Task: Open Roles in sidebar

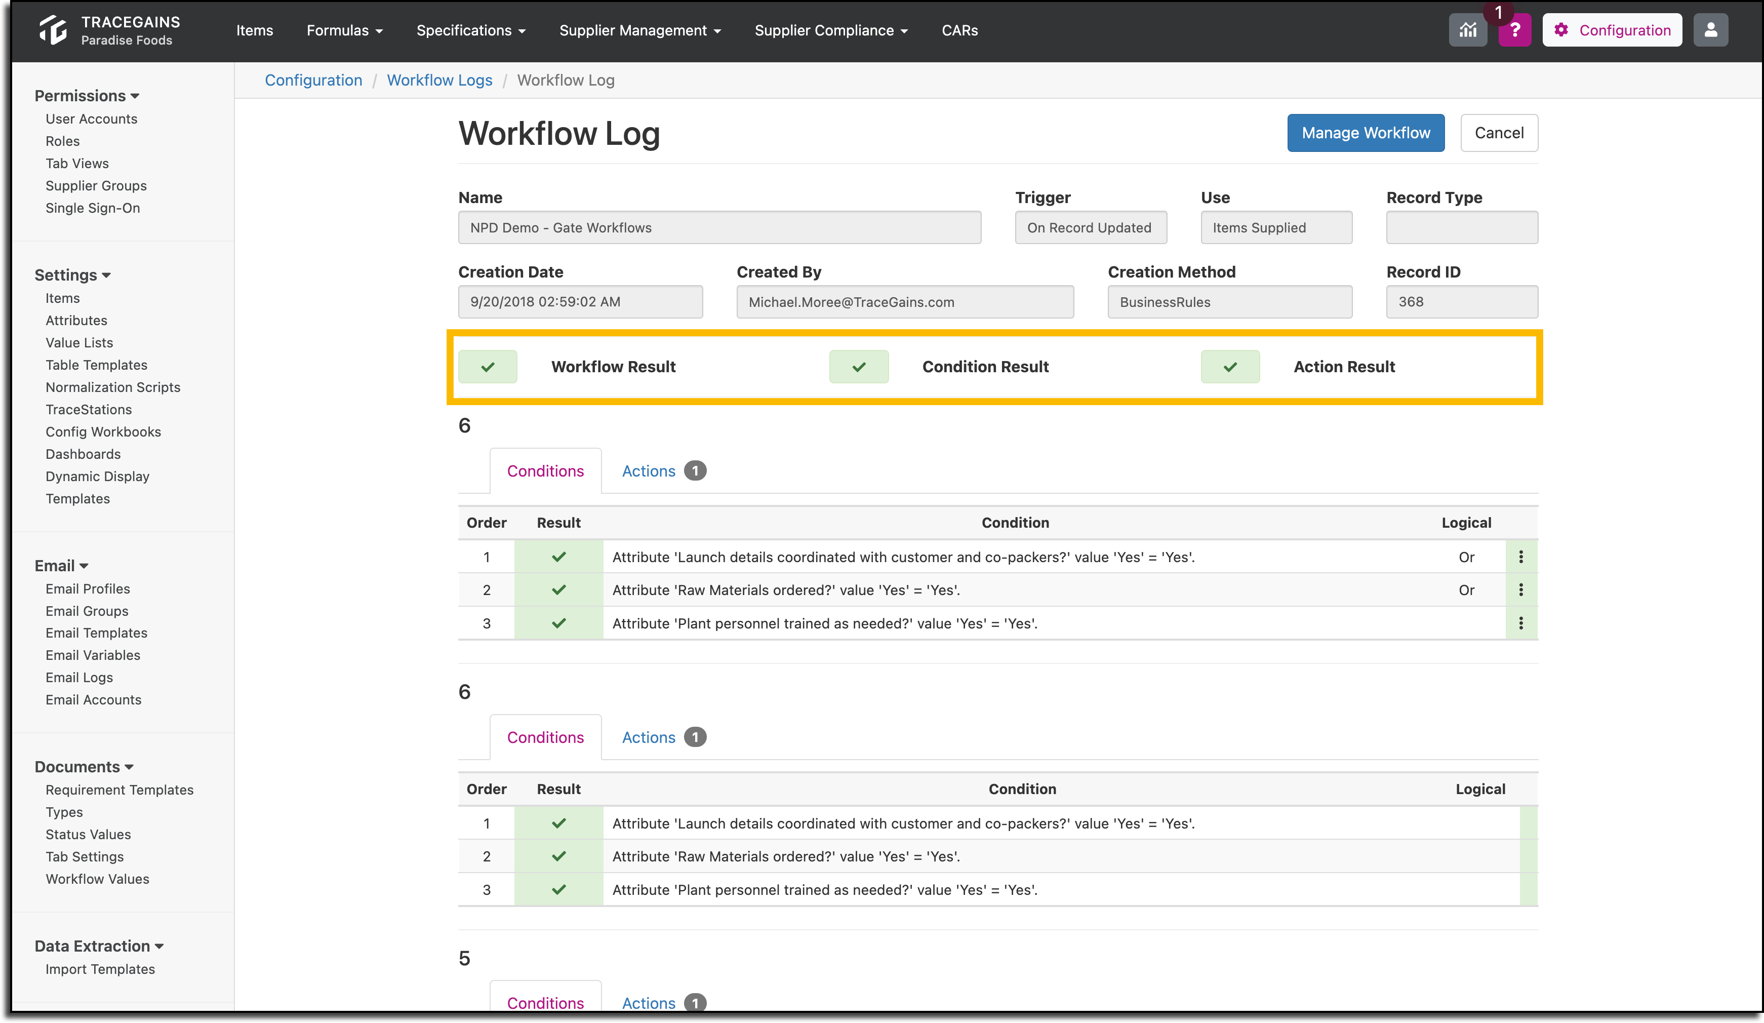Action: click(62, 141)
